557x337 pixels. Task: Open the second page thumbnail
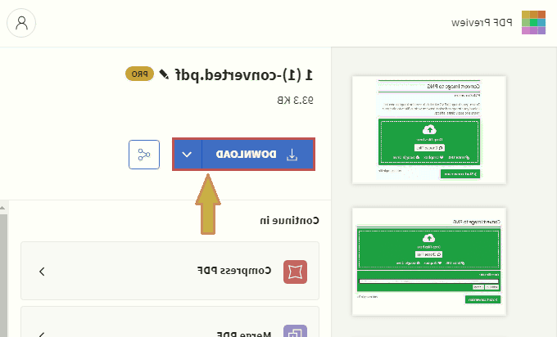[430, 260]
